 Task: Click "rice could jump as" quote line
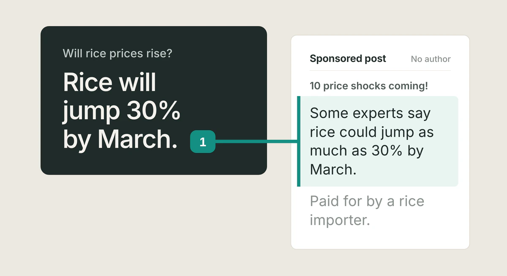(371, 132)
